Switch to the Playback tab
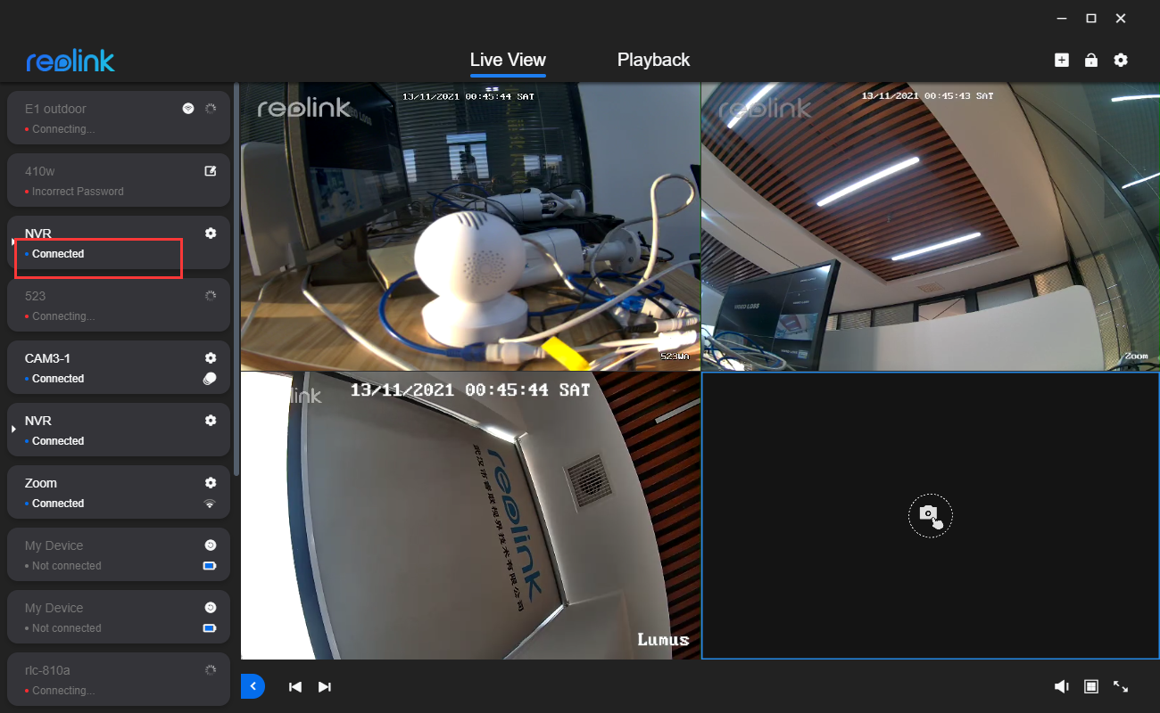Viewport: 1160px width, 713px height. point(653,60)
